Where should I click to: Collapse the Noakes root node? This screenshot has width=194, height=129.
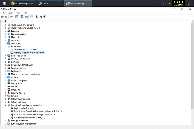tap(2, 22)
